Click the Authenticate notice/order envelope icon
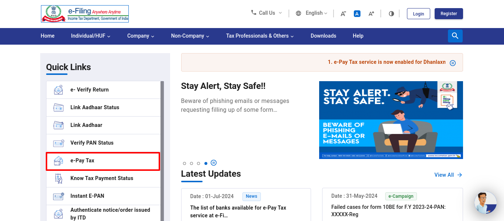Viewport: 504px width, 221px height. [58, 214]
